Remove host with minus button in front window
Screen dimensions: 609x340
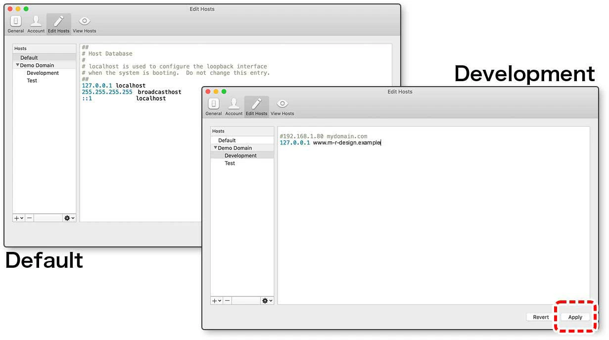coord(227,300)
